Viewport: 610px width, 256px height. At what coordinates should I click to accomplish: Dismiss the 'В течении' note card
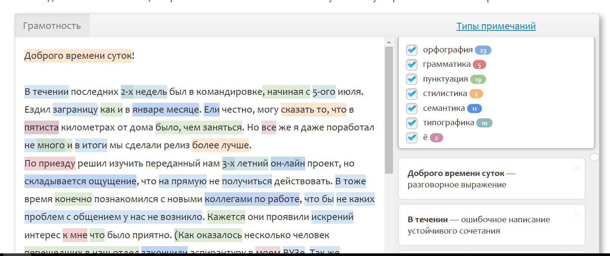click(577, 214)
